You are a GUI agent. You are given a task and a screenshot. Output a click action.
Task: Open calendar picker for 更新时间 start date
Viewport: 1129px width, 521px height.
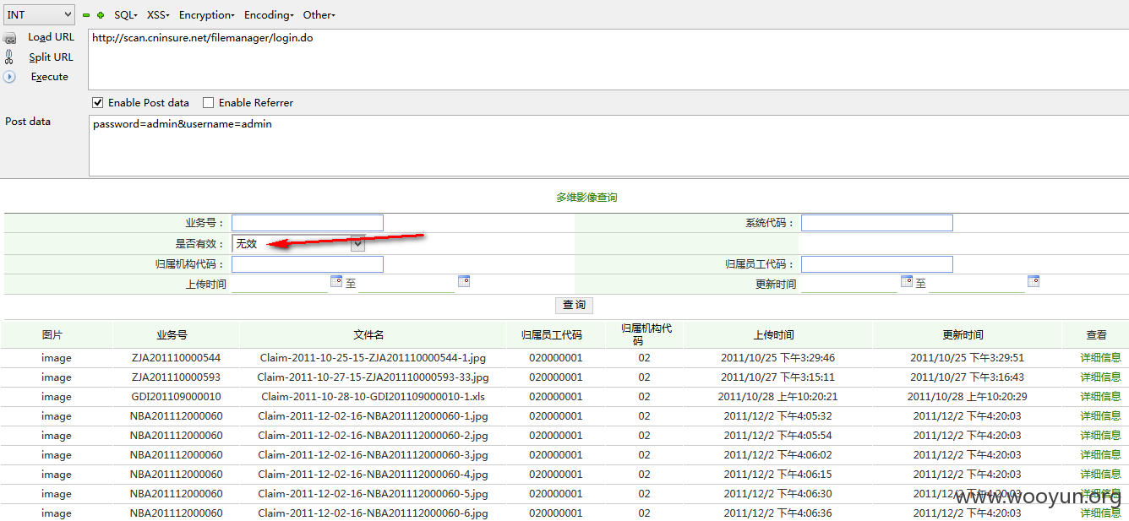(907, 281)
